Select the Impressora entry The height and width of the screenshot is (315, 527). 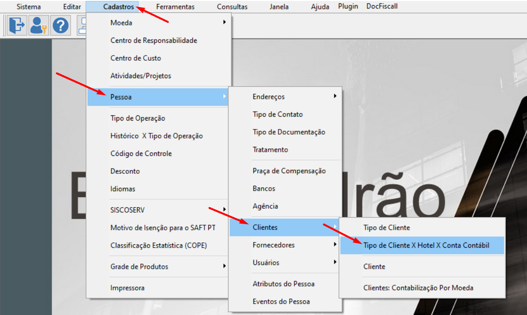158,288
